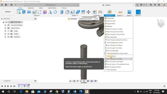The height and width of the screenshot is (94, 167).
Task: Open Chrome from the taskbar
Action: pos(57,92)
